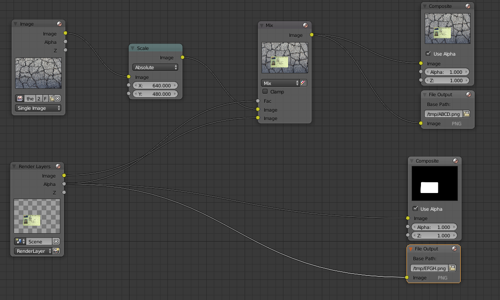Unlink image with X icon in Image node
The height and width of the screenshot is (300, 500).
pos(58,99)
